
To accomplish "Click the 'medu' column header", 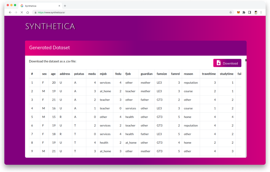I will click(x=92, y=74).
